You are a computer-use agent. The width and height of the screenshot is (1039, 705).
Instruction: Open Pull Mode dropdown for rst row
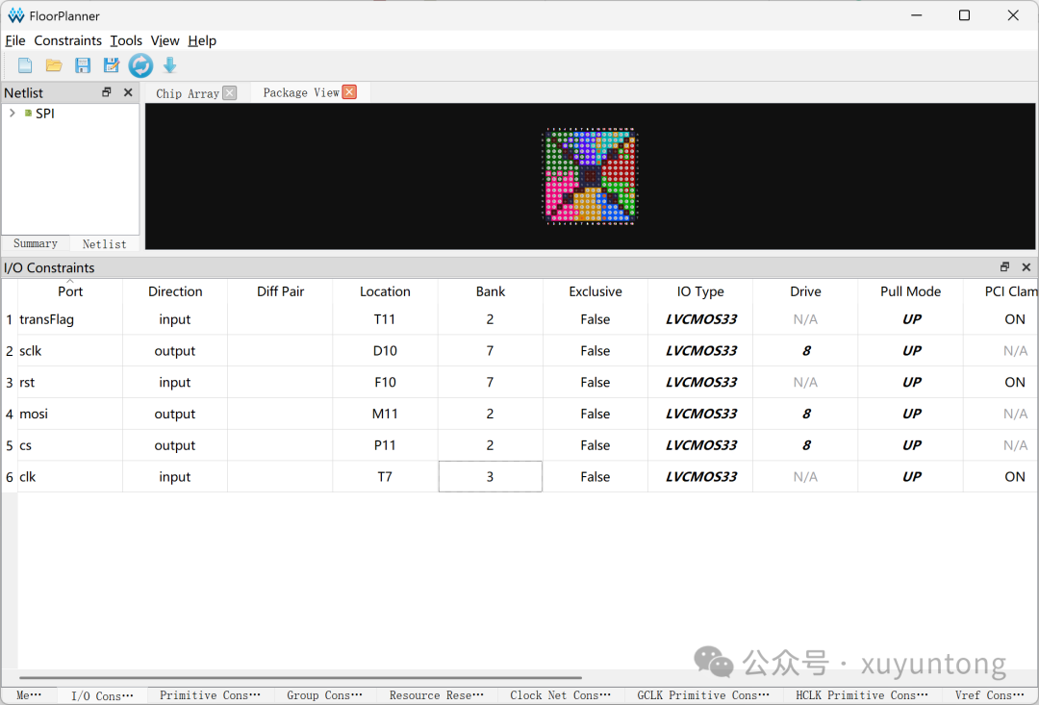coord(910,383)
